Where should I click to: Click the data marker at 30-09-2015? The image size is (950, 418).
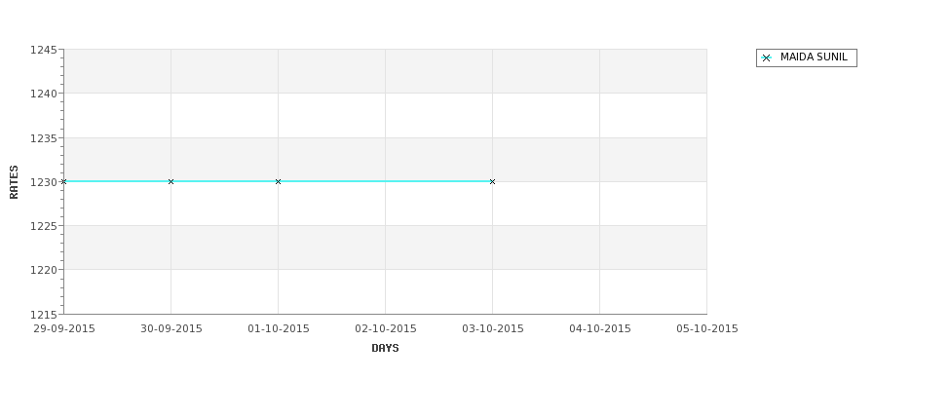(171, 182)
